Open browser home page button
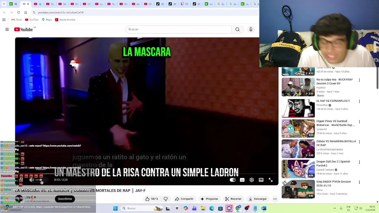The image size is (379, 213). point(25,12)
